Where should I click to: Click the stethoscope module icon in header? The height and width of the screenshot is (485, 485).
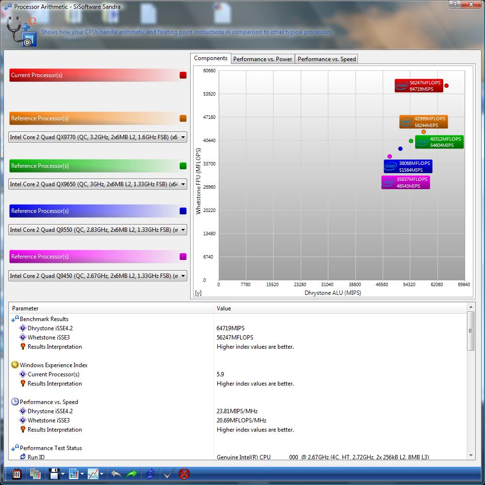pyautogui.click(x=21, y=31)
